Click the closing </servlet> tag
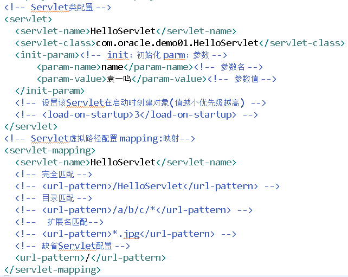Screen dimensions: 348x277 (x=31, y=126)
